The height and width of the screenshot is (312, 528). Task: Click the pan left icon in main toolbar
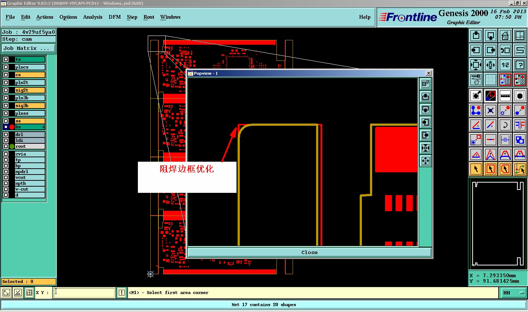pos(476,50)
